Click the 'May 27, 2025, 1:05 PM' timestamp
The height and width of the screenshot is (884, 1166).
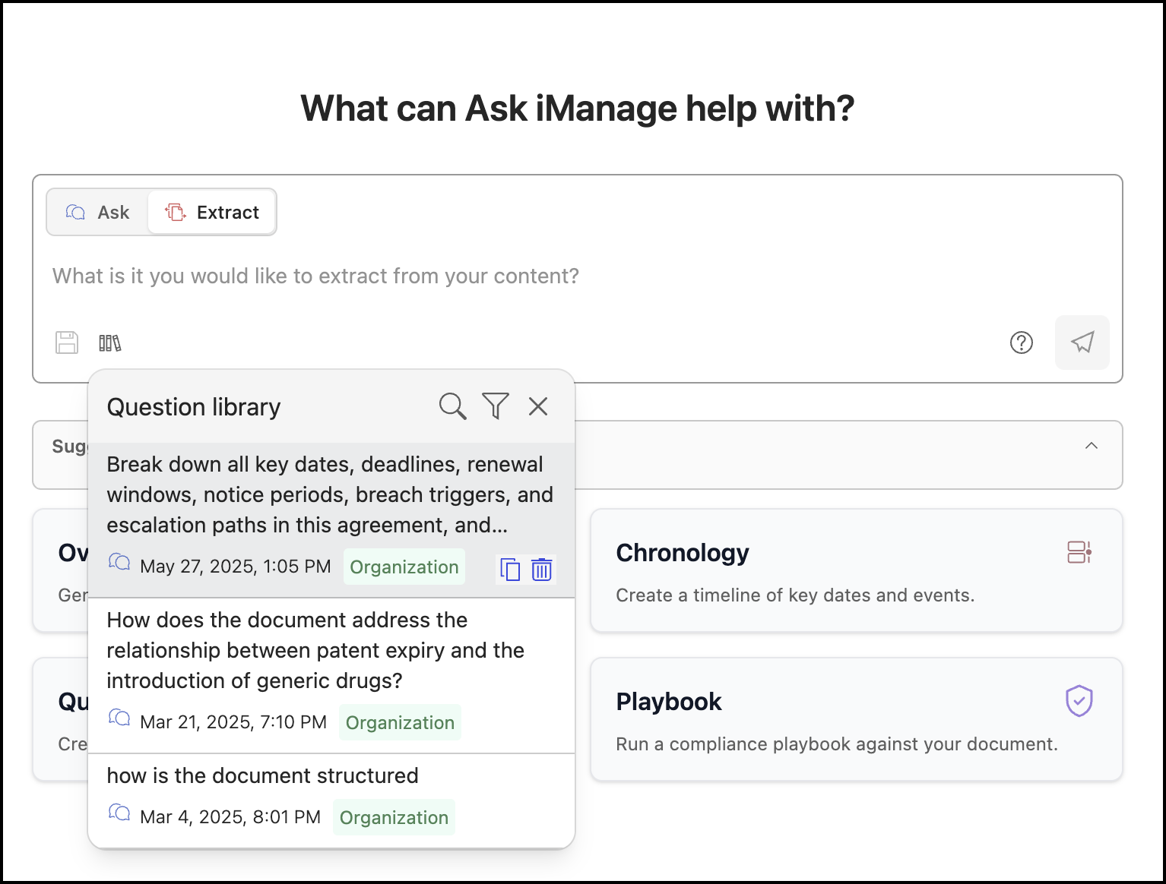pyautogui.click(x=236, y=567)
